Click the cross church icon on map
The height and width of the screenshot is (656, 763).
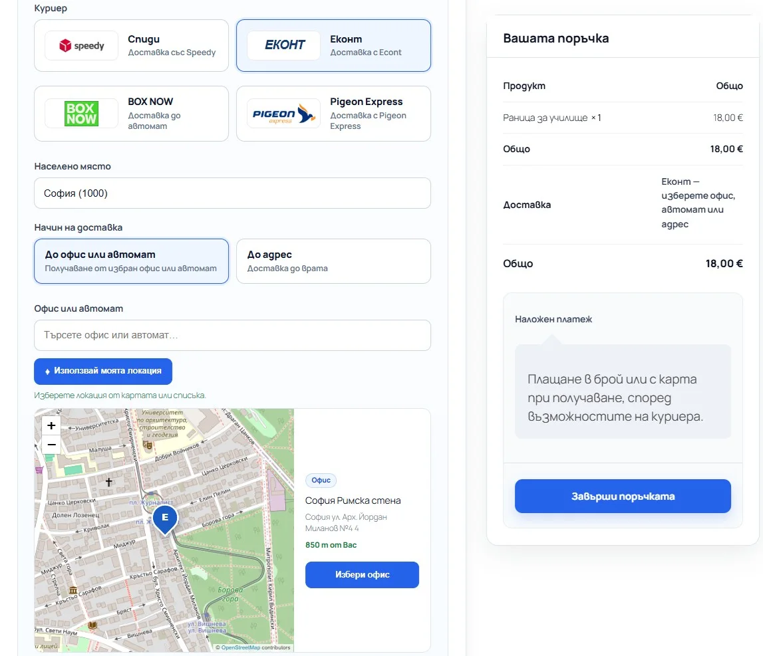(109, 481)
